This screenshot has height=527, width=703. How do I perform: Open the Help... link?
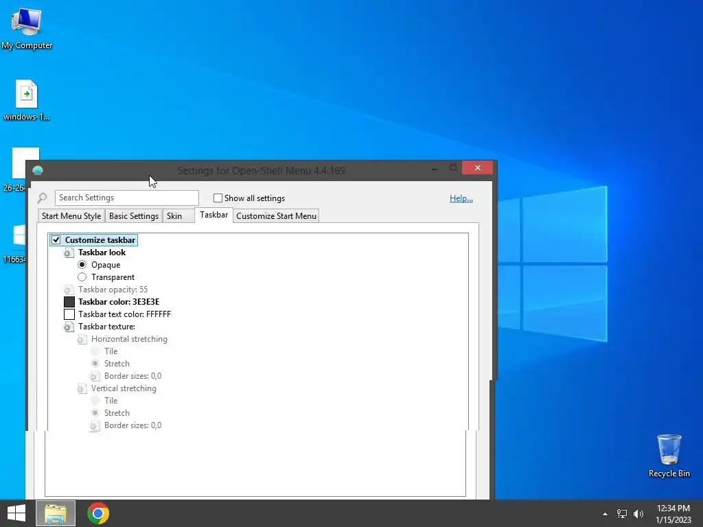point(461,198)
